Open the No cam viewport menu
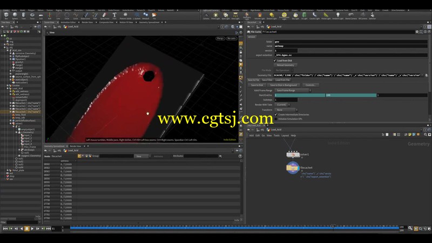 pos(232,38)
